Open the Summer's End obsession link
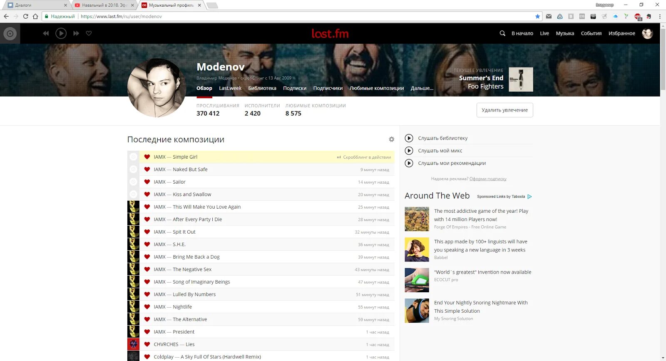This screenshot has width=666, height=361. click(x=481, y=78)
